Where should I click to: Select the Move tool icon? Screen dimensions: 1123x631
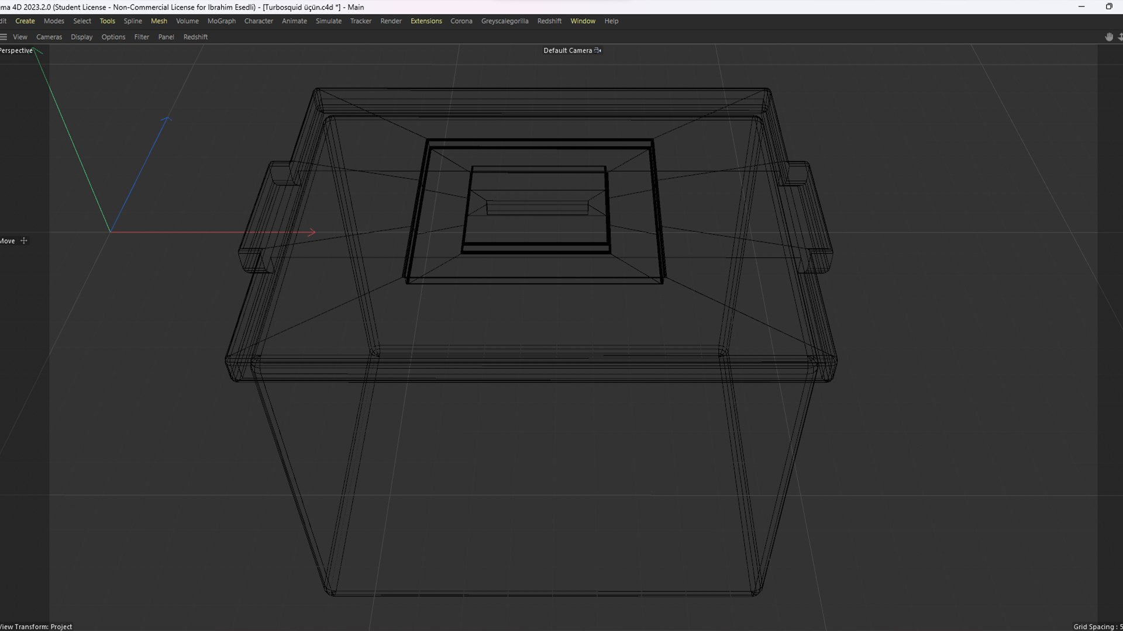(24, 240)
